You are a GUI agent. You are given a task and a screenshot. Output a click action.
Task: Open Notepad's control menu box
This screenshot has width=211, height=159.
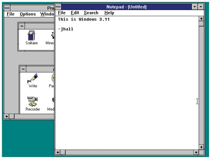tap(58, 7)
